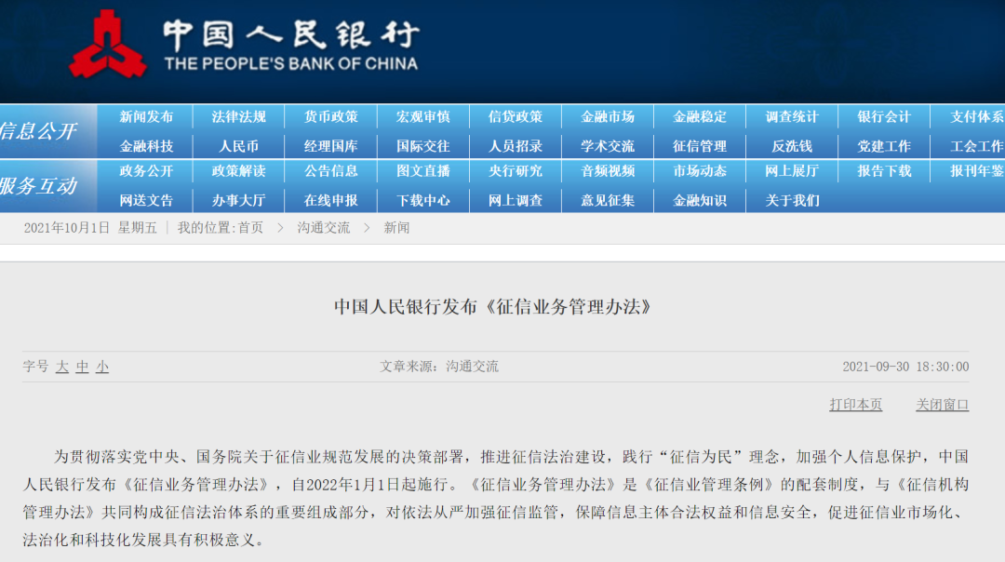The image size is (1005, 562).
Task: Open 金融知识 menu item
Action: [x=700, y=201]
